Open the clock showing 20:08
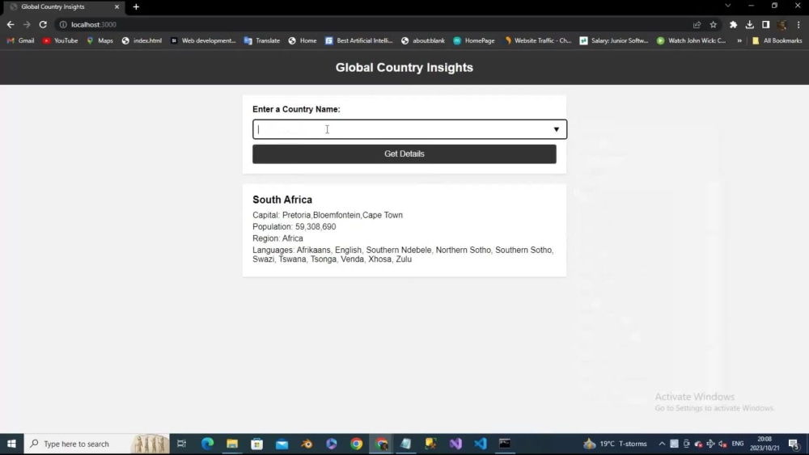 pos(765,444)
